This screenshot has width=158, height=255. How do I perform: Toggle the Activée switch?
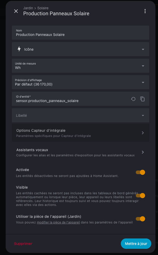[140, 172]
